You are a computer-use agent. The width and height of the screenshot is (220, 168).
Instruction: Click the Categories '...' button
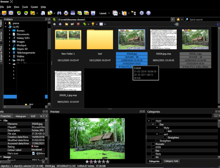[x=216, y=116]
